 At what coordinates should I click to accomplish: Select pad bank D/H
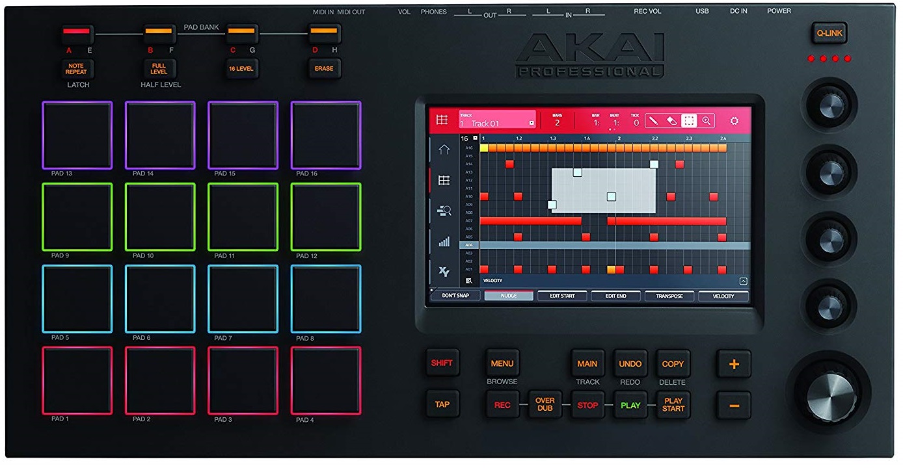324,32
